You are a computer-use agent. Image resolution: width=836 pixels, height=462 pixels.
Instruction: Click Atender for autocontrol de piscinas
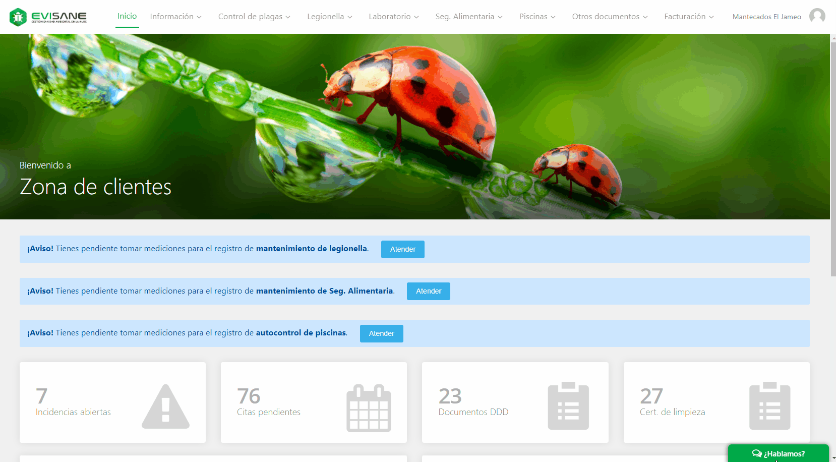(381, 333)
